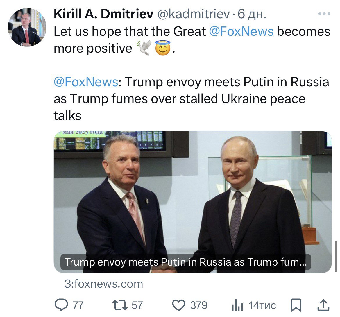Bookmark this tweet
340x317 pixels.
296,305
